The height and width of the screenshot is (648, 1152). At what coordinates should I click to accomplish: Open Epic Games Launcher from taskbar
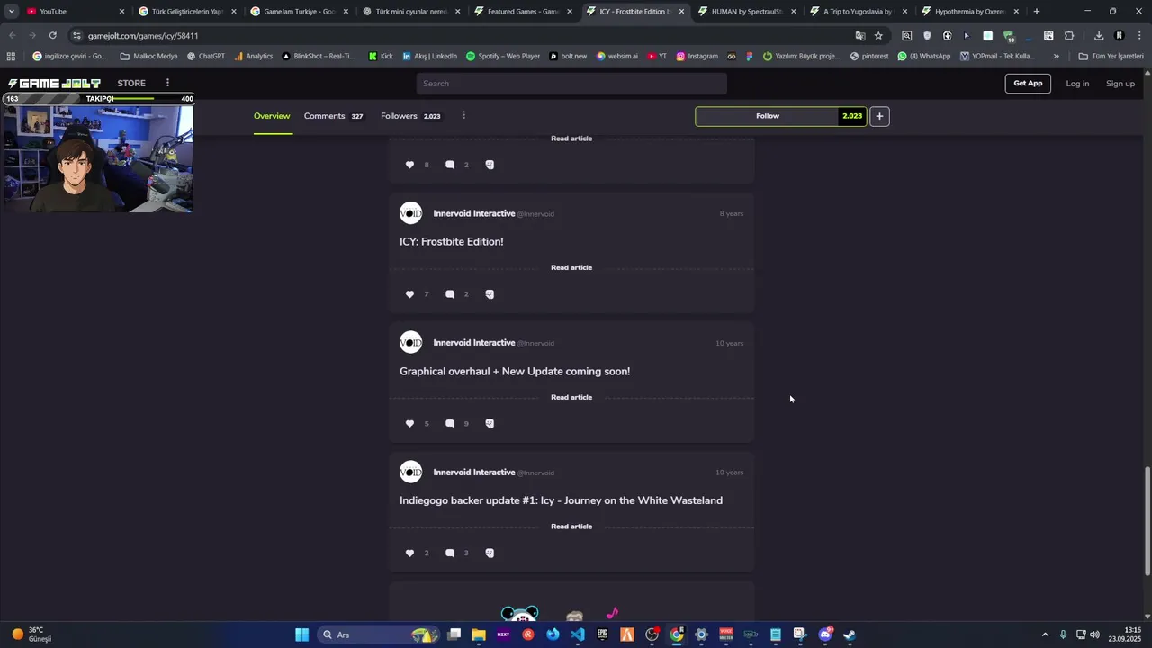point(602,634)
